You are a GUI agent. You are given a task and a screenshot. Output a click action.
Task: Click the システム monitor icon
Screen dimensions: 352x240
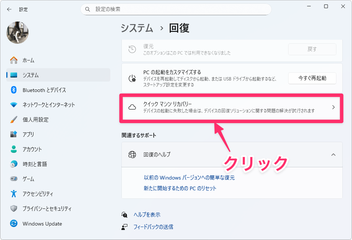click(x=14, y=75)
